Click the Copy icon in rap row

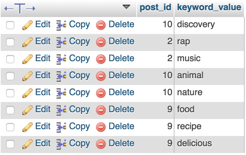point(61,42)
